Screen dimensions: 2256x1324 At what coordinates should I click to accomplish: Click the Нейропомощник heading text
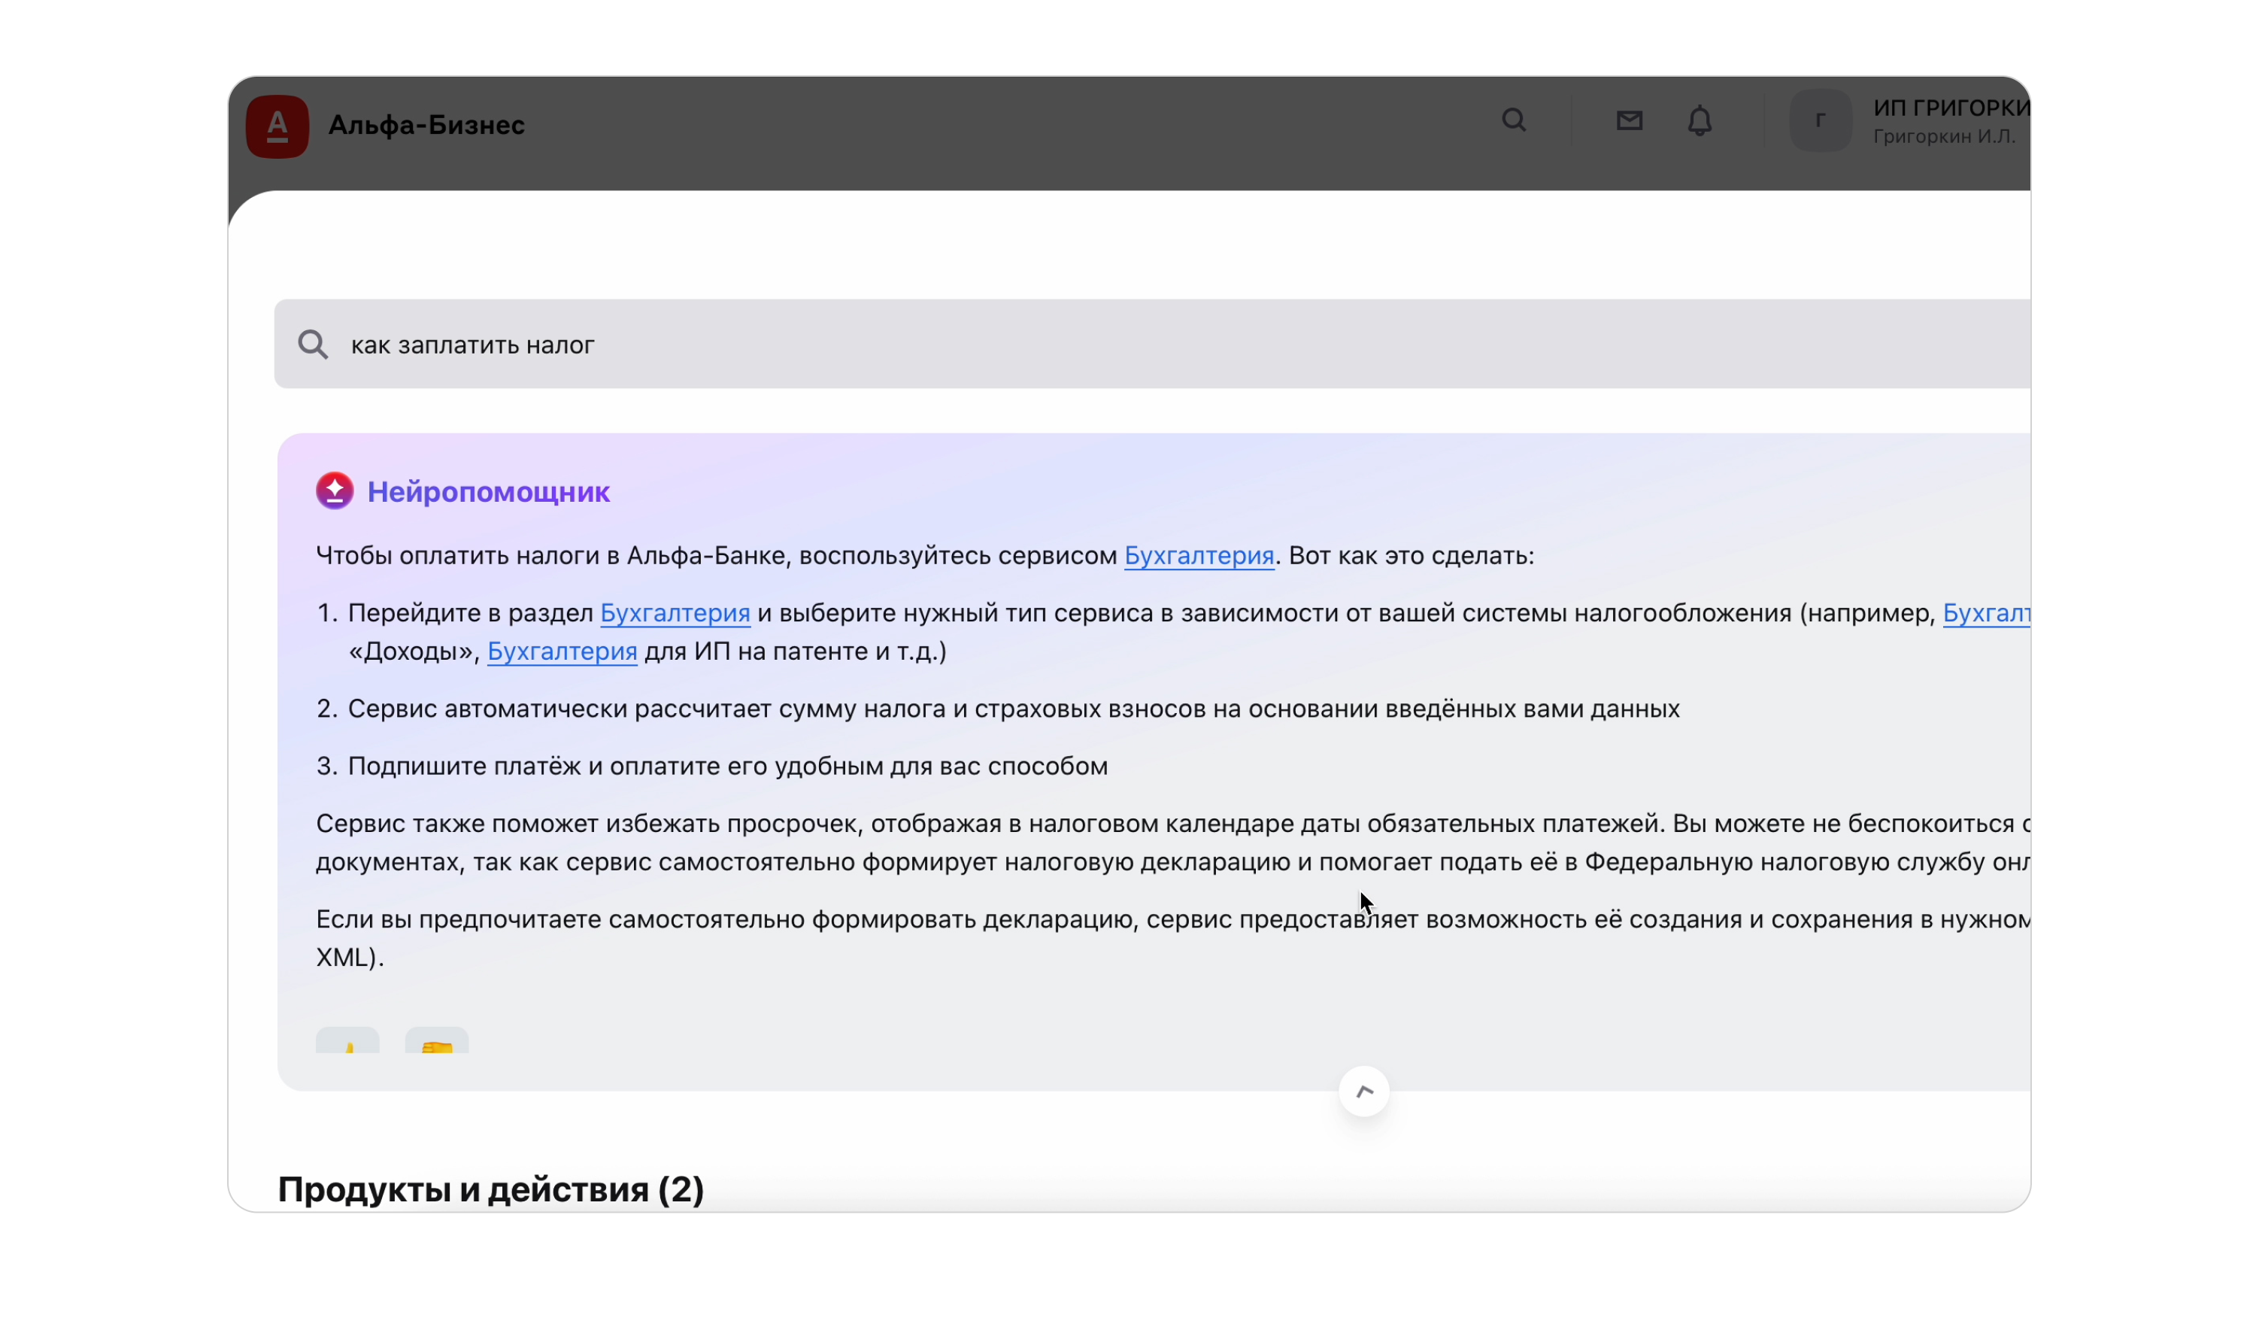[489, 492]
